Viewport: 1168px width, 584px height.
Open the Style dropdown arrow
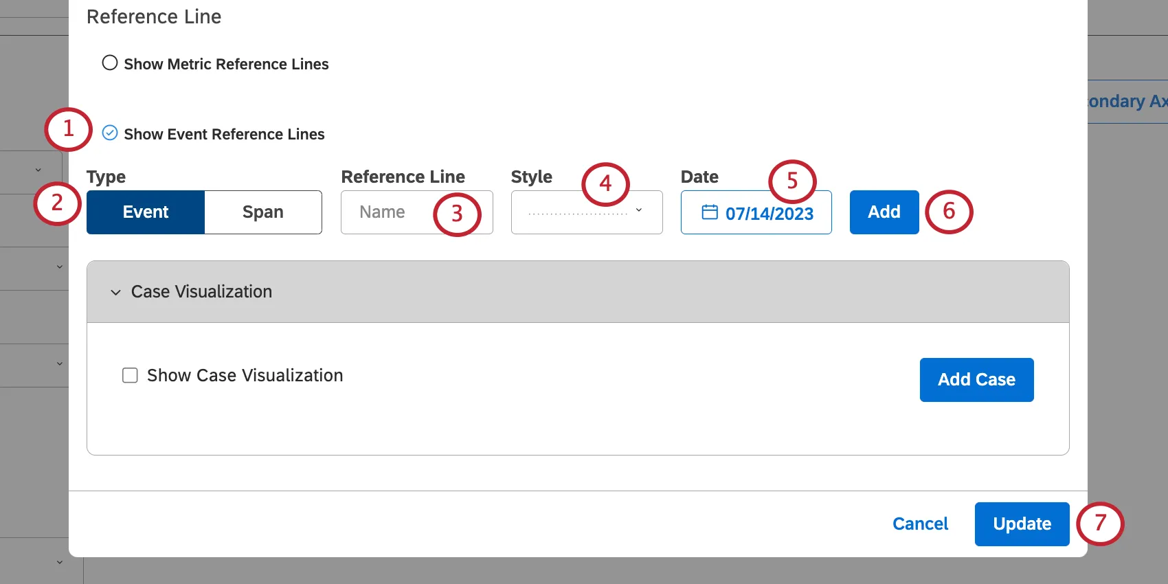tap(639, 210)
